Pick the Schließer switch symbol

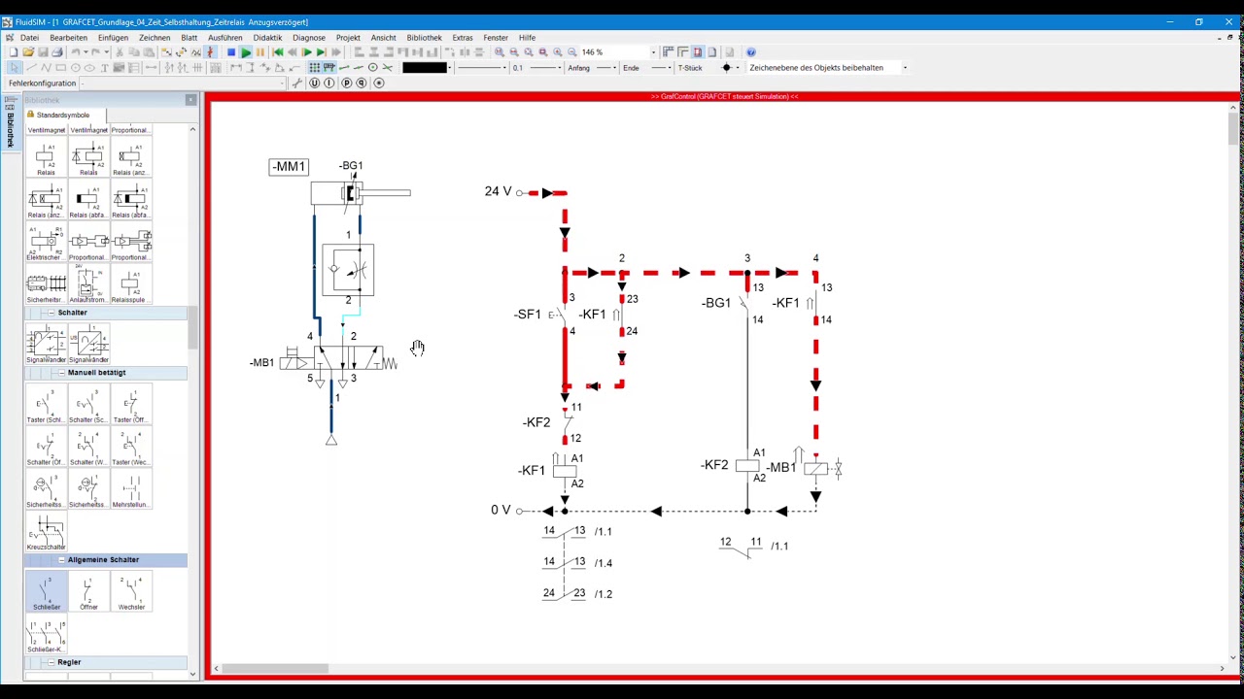click(x=46, y=592)
